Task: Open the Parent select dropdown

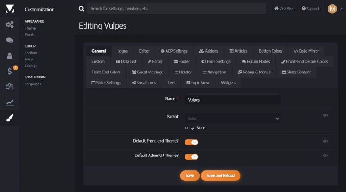Action: (x=233, y=118)
